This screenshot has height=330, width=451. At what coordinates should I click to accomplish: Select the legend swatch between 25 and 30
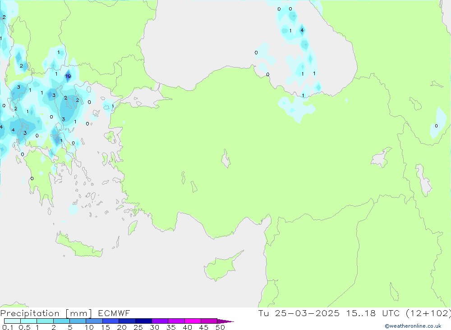tap(143, 321)
